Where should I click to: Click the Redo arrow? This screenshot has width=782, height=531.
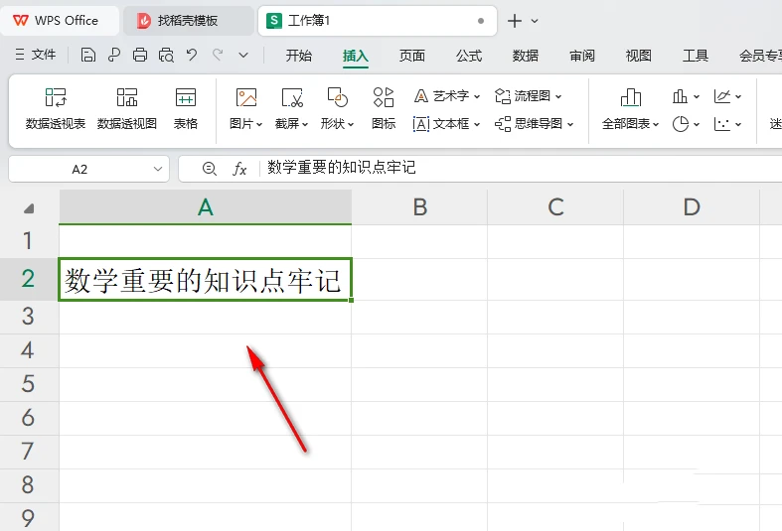click(218, 55)
